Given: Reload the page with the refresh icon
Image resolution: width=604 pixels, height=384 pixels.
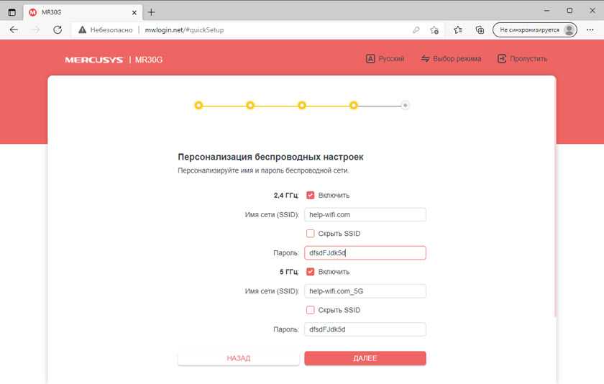Looking at the screenshot, I should point(58,30).
